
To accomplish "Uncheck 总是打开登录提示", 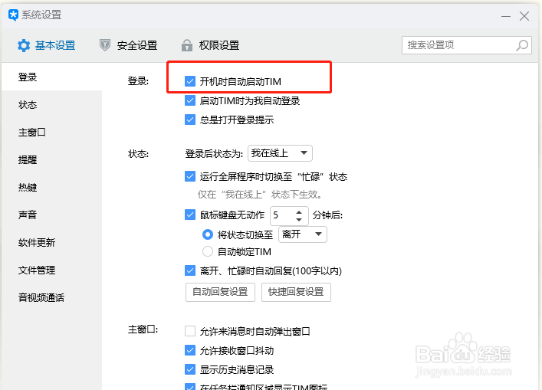I will click(x=190, y=120).
